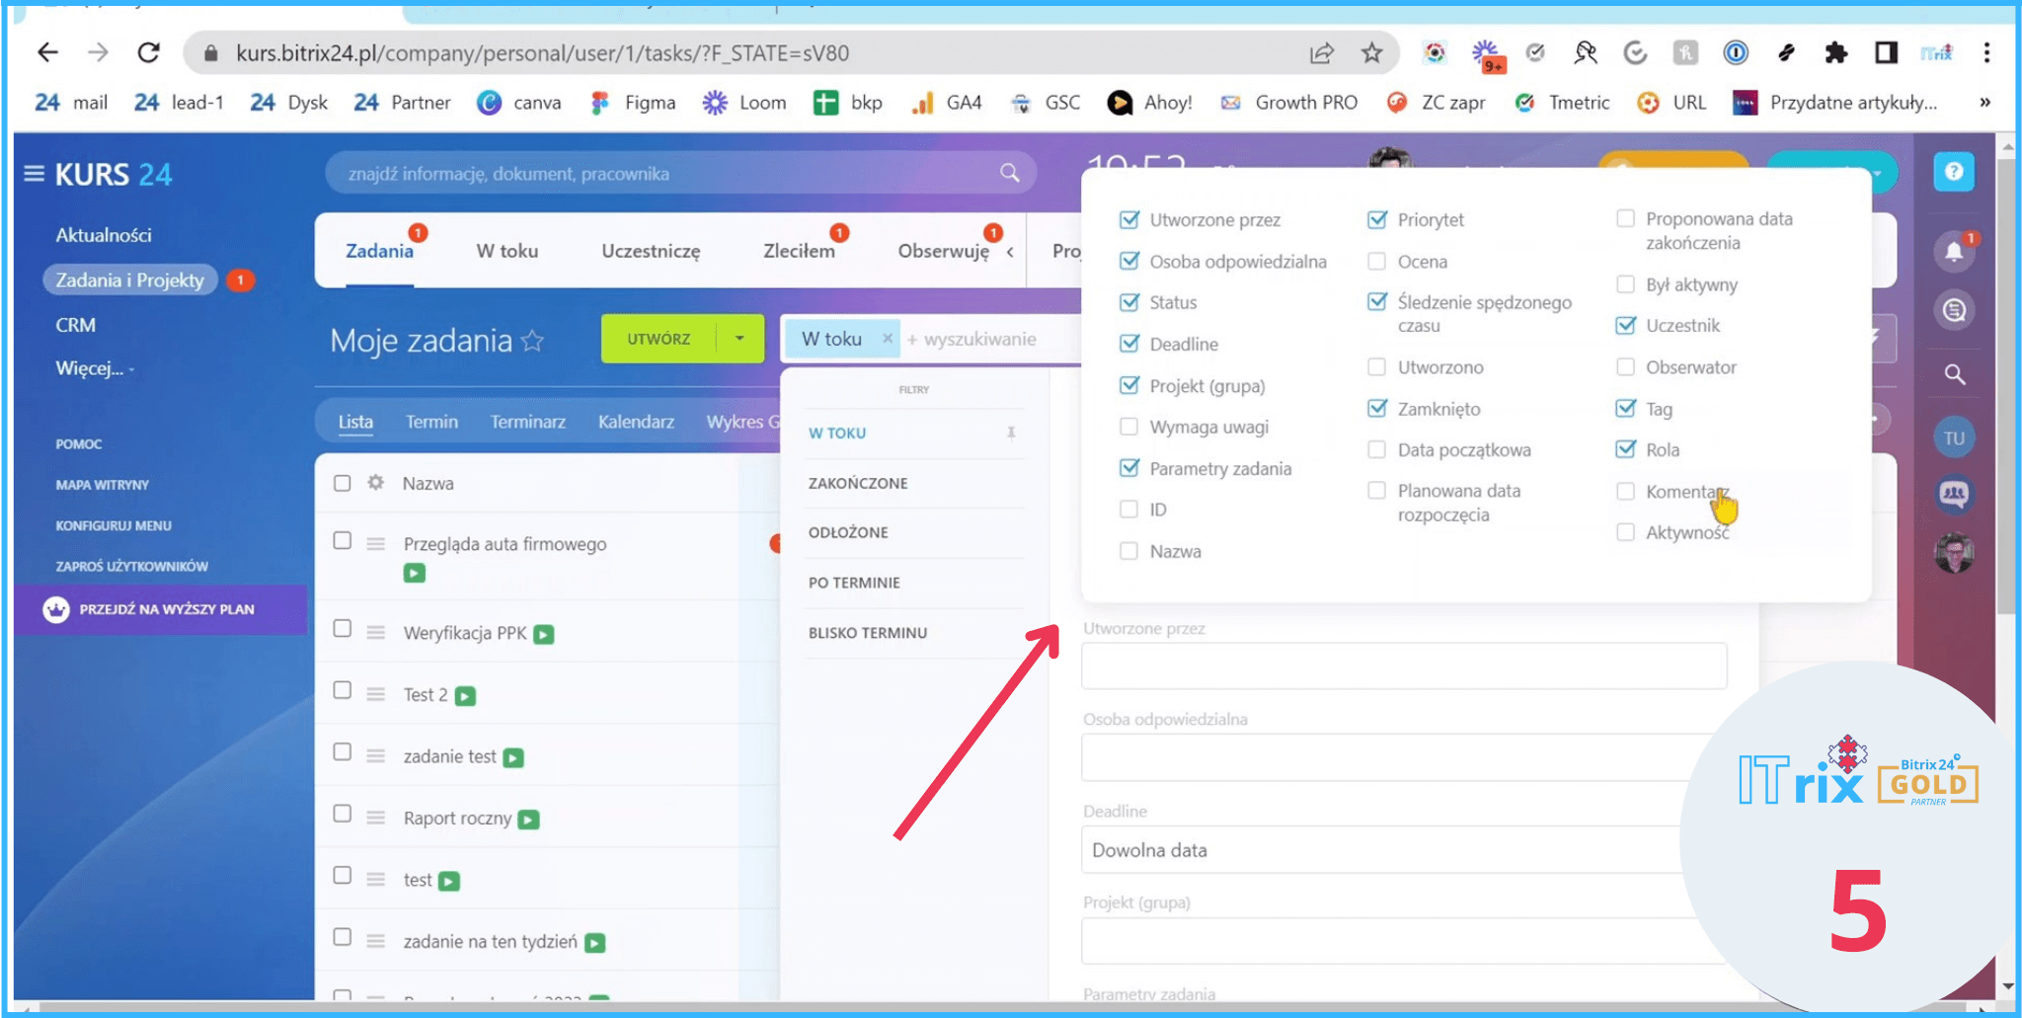Select the Kalendarz view tab
Screen dimensions: 2022x1018
coord(636,422)
